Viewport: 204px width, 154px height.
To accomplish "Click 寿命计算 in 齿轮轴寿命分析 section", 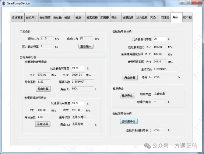I will click(130, 78).
